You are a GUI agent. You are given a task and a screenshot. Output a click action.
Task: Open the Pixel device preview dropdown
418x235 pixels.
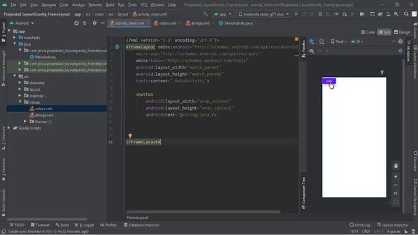[x=338, y=42]
